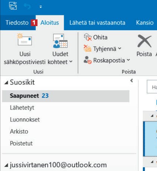Click the Ohita conversation icon
Screen dimensions: 157x171
tap(88, 37)
